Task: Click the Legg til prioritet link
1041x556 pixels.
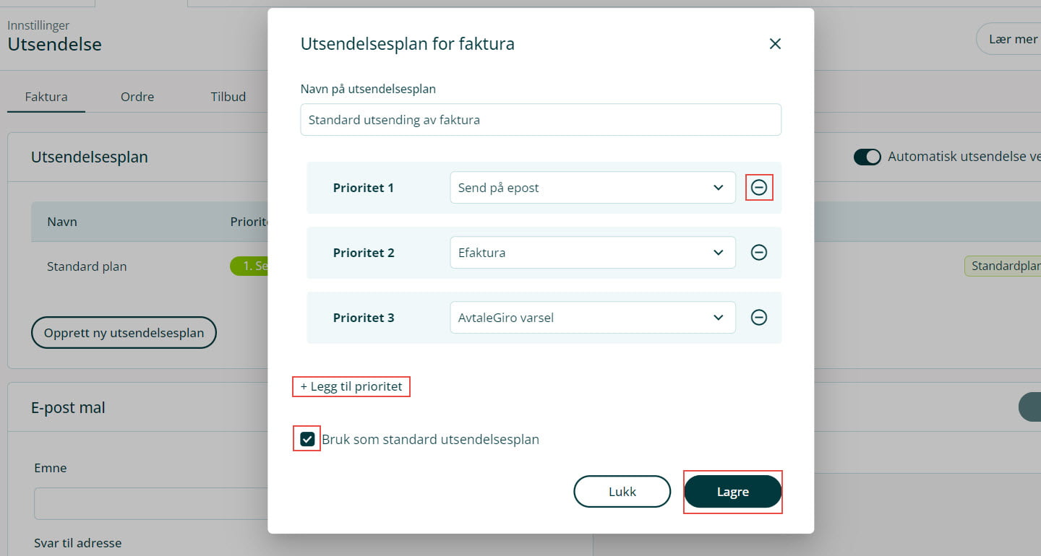Action: 351,387
